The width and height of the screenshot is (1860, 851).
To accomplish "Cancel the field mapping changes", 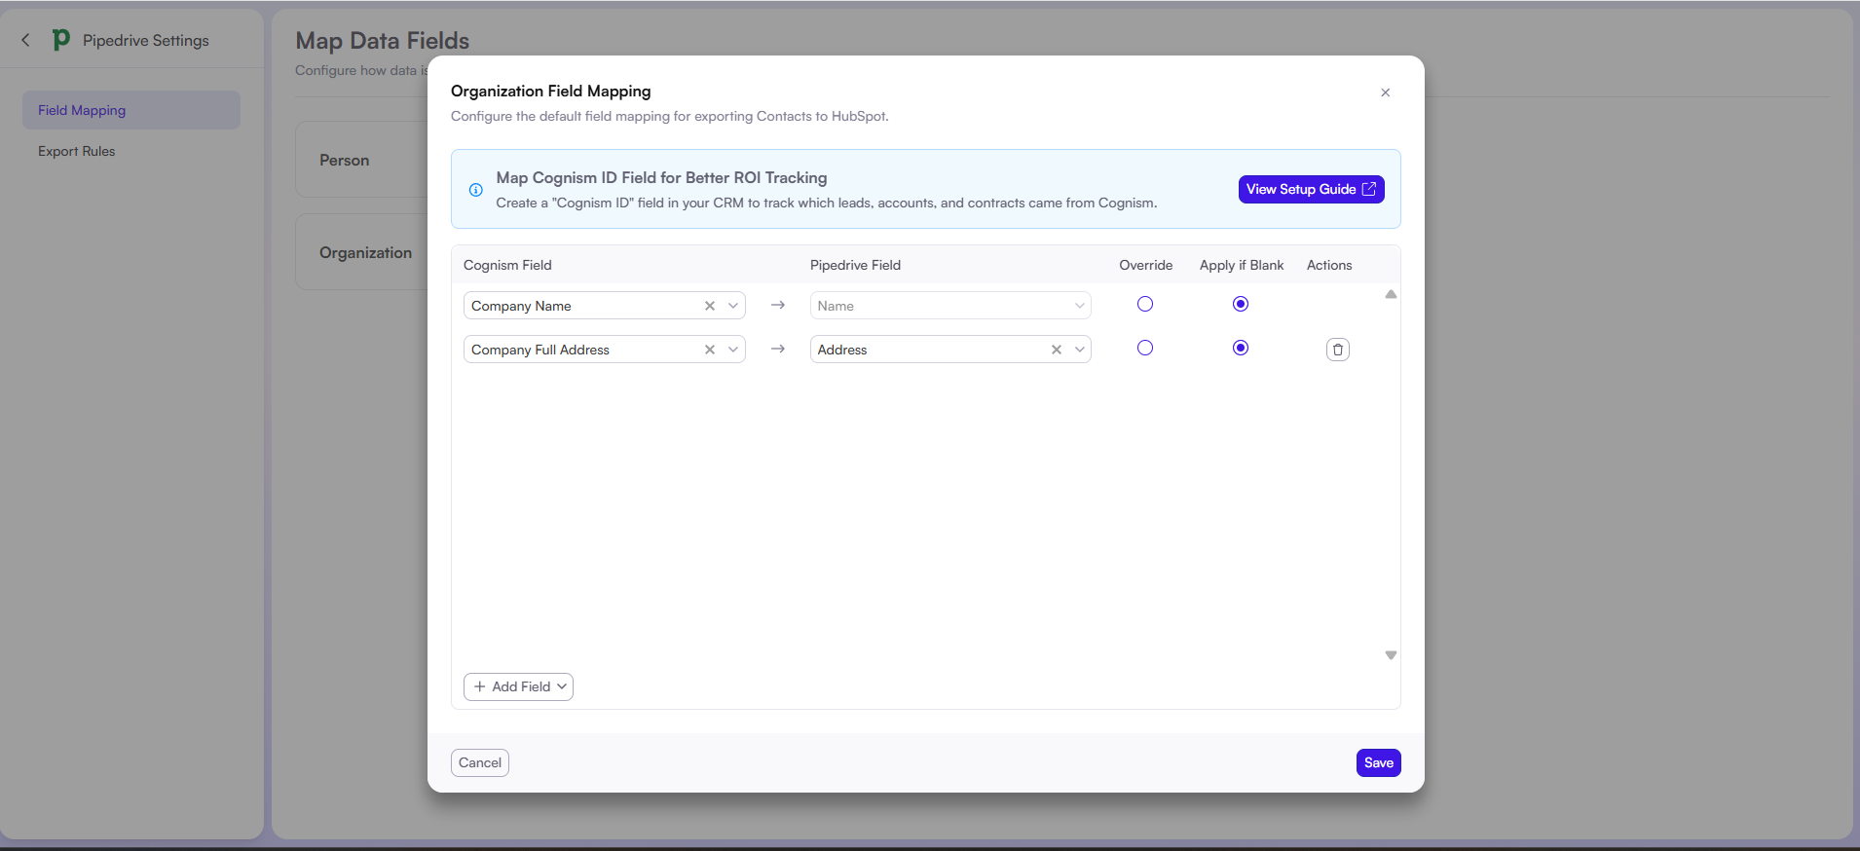I will tap(480, 762).
